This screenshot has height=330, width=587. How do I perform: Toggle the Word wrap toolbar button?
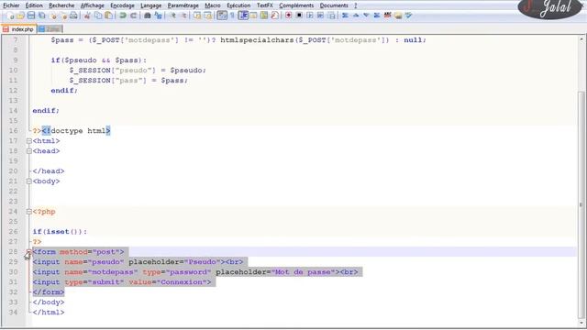pos(222,16)
